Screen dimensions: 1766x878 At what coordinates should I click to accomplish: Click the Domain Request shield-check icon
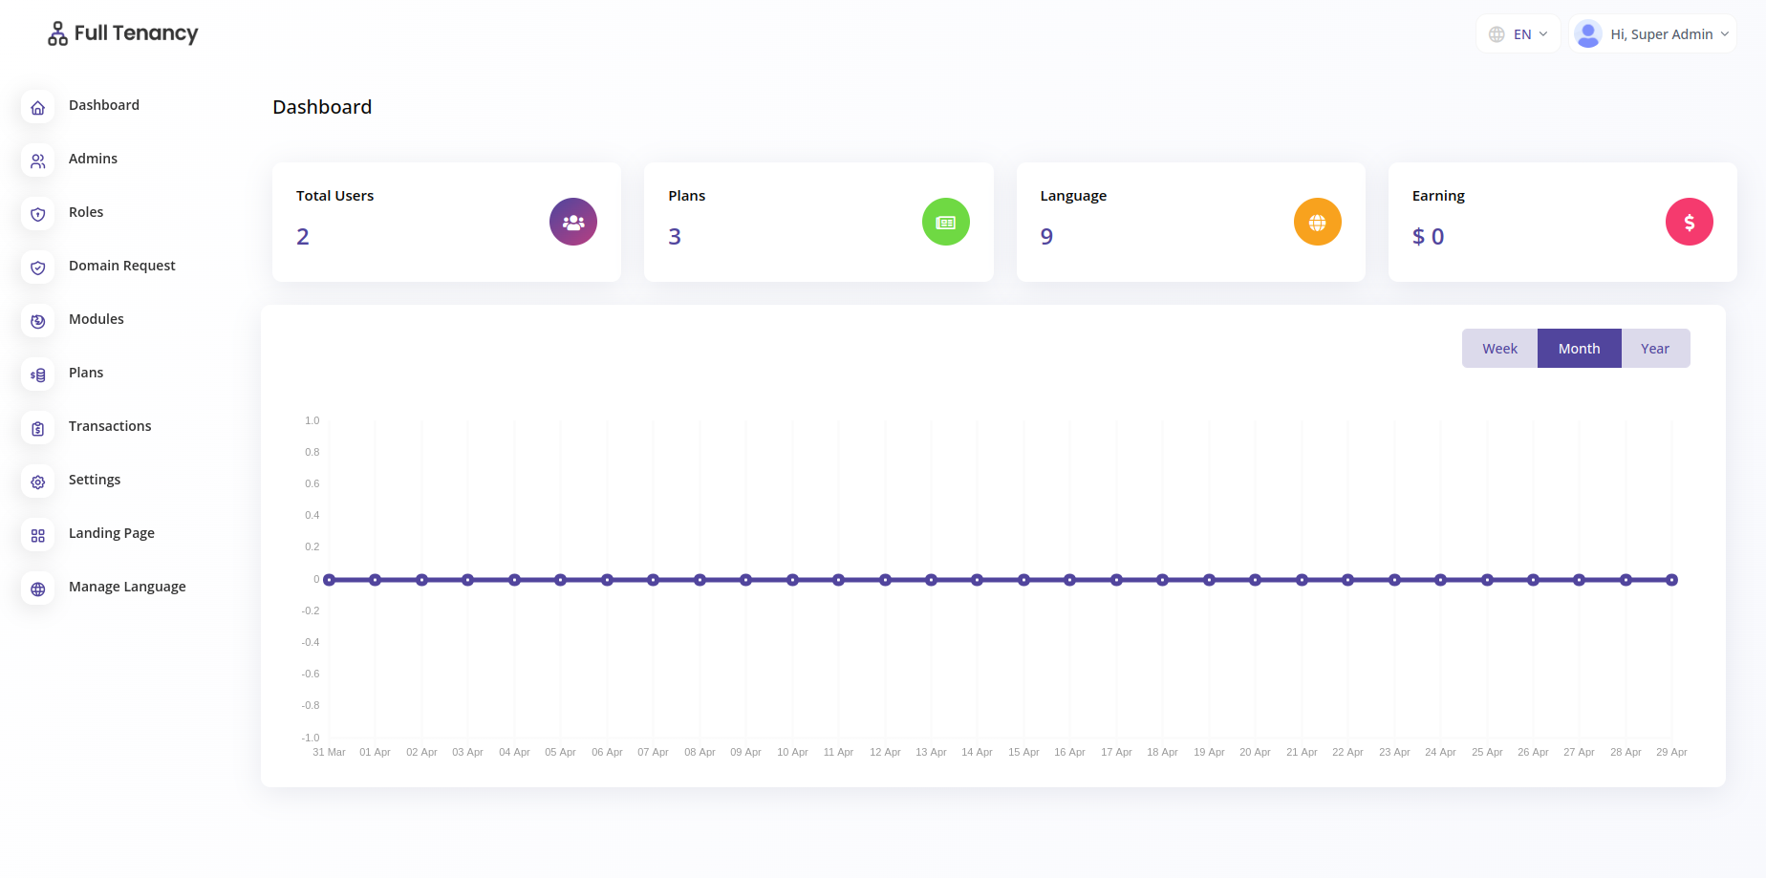click(37, 268)
